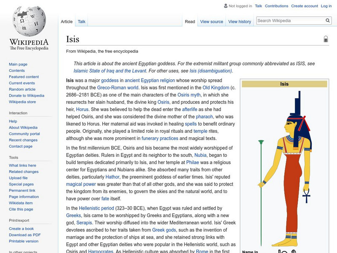Open What links here
The width and height of the screenshot is (337, 253).
click(x=22, y=165)
